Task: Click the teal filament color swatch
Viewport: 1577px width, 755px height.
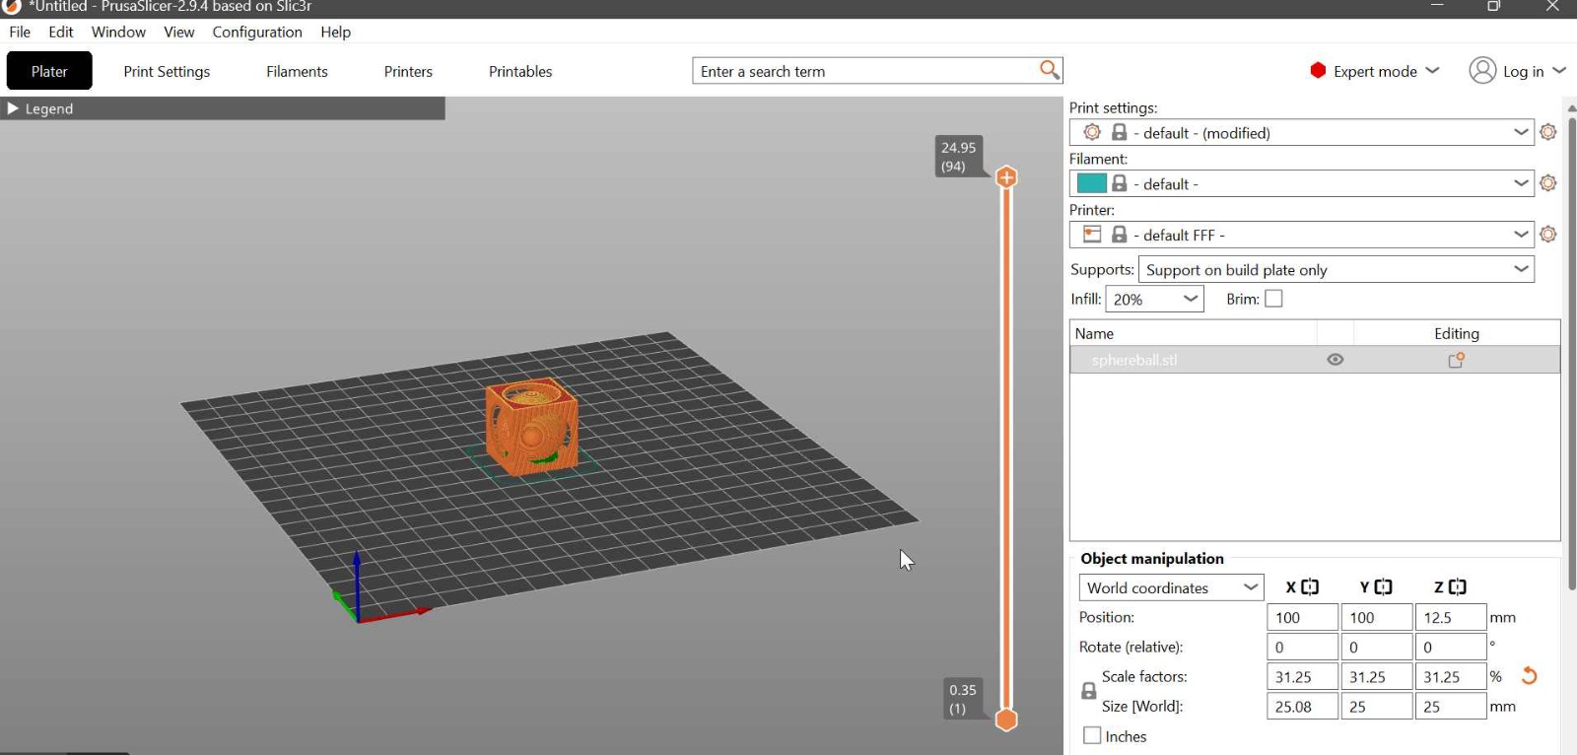Action: click(x=1091, y=183)
